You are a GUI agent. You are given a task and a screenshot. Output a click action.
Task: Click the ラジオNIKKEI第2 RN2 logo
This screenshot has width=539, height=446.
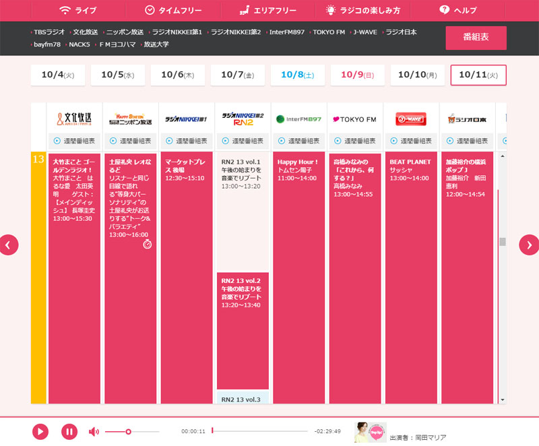[x=243, y=119]
